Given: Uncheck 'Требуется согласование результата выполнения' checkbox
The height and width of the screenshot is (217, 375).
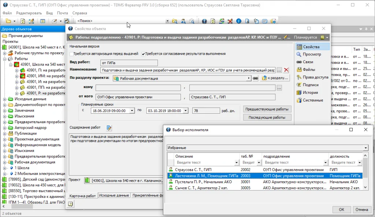Looking at the screenshot, I should click(x=144, y=54).
